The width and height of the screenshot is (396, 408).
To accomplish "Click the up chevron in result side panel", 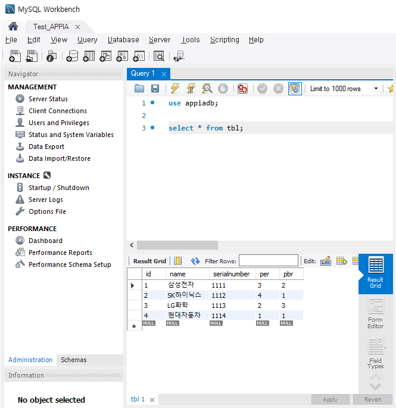I will 375,377.
